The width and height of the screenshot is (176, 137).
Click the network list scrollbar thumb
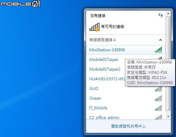(168, 64)
